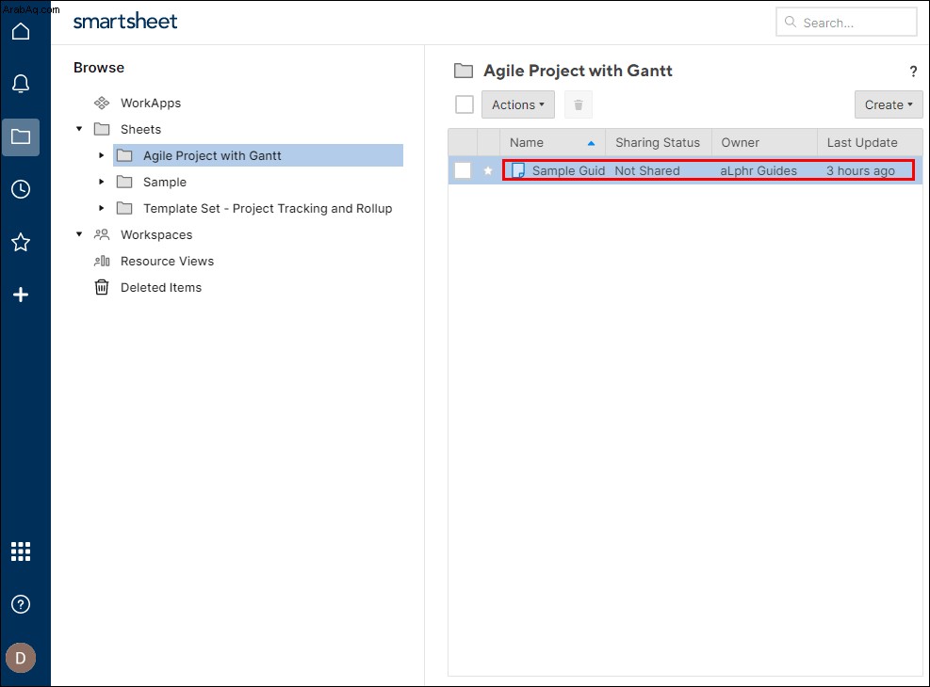The image size is (930, 687).
Task: Go to Home in left navigation bar
Action: tap(21, 31)
